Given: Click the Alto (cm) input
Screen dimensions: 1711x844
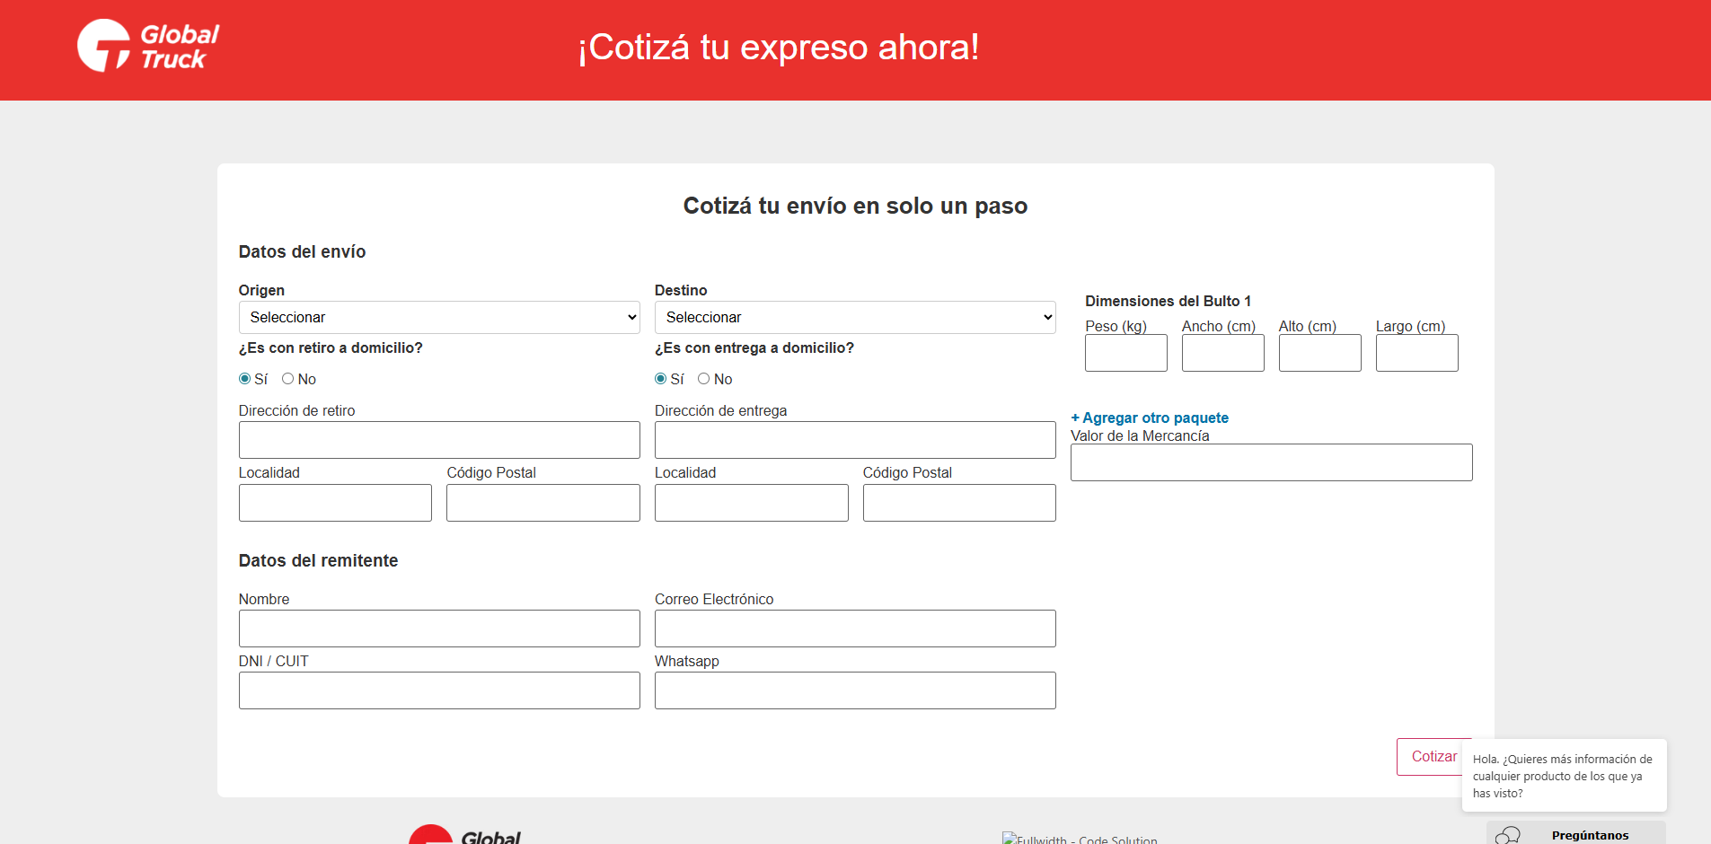Looking at the screenshot, I should (x=1320, y=353).
